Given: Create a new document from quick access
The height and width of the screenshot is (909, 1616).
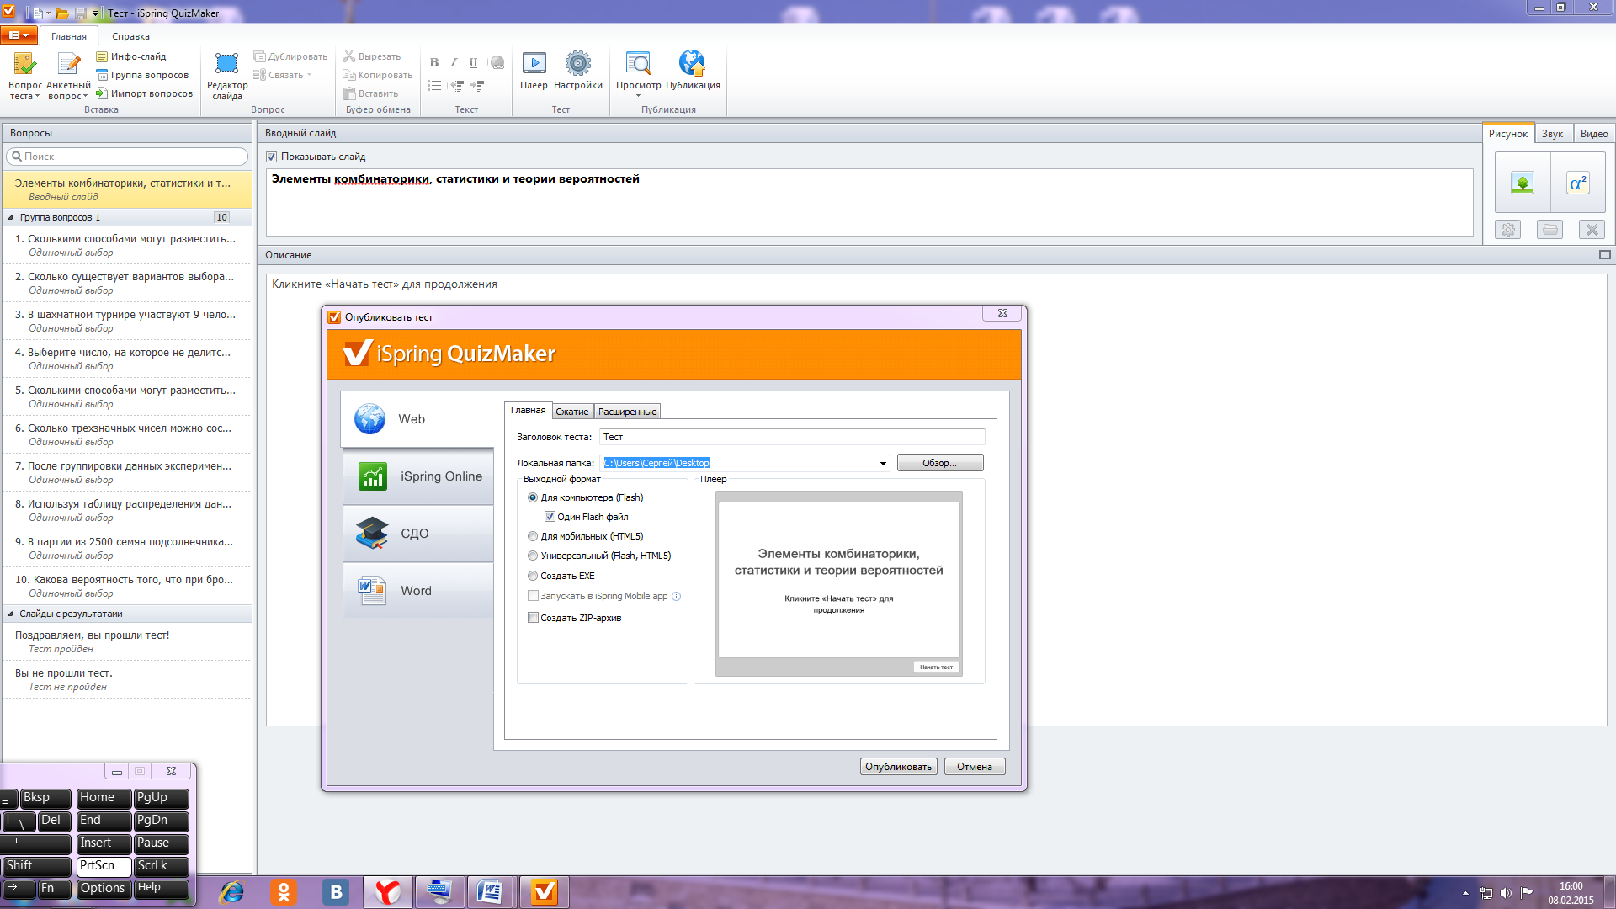Looking at the screenshot, I should coord(38,13).
